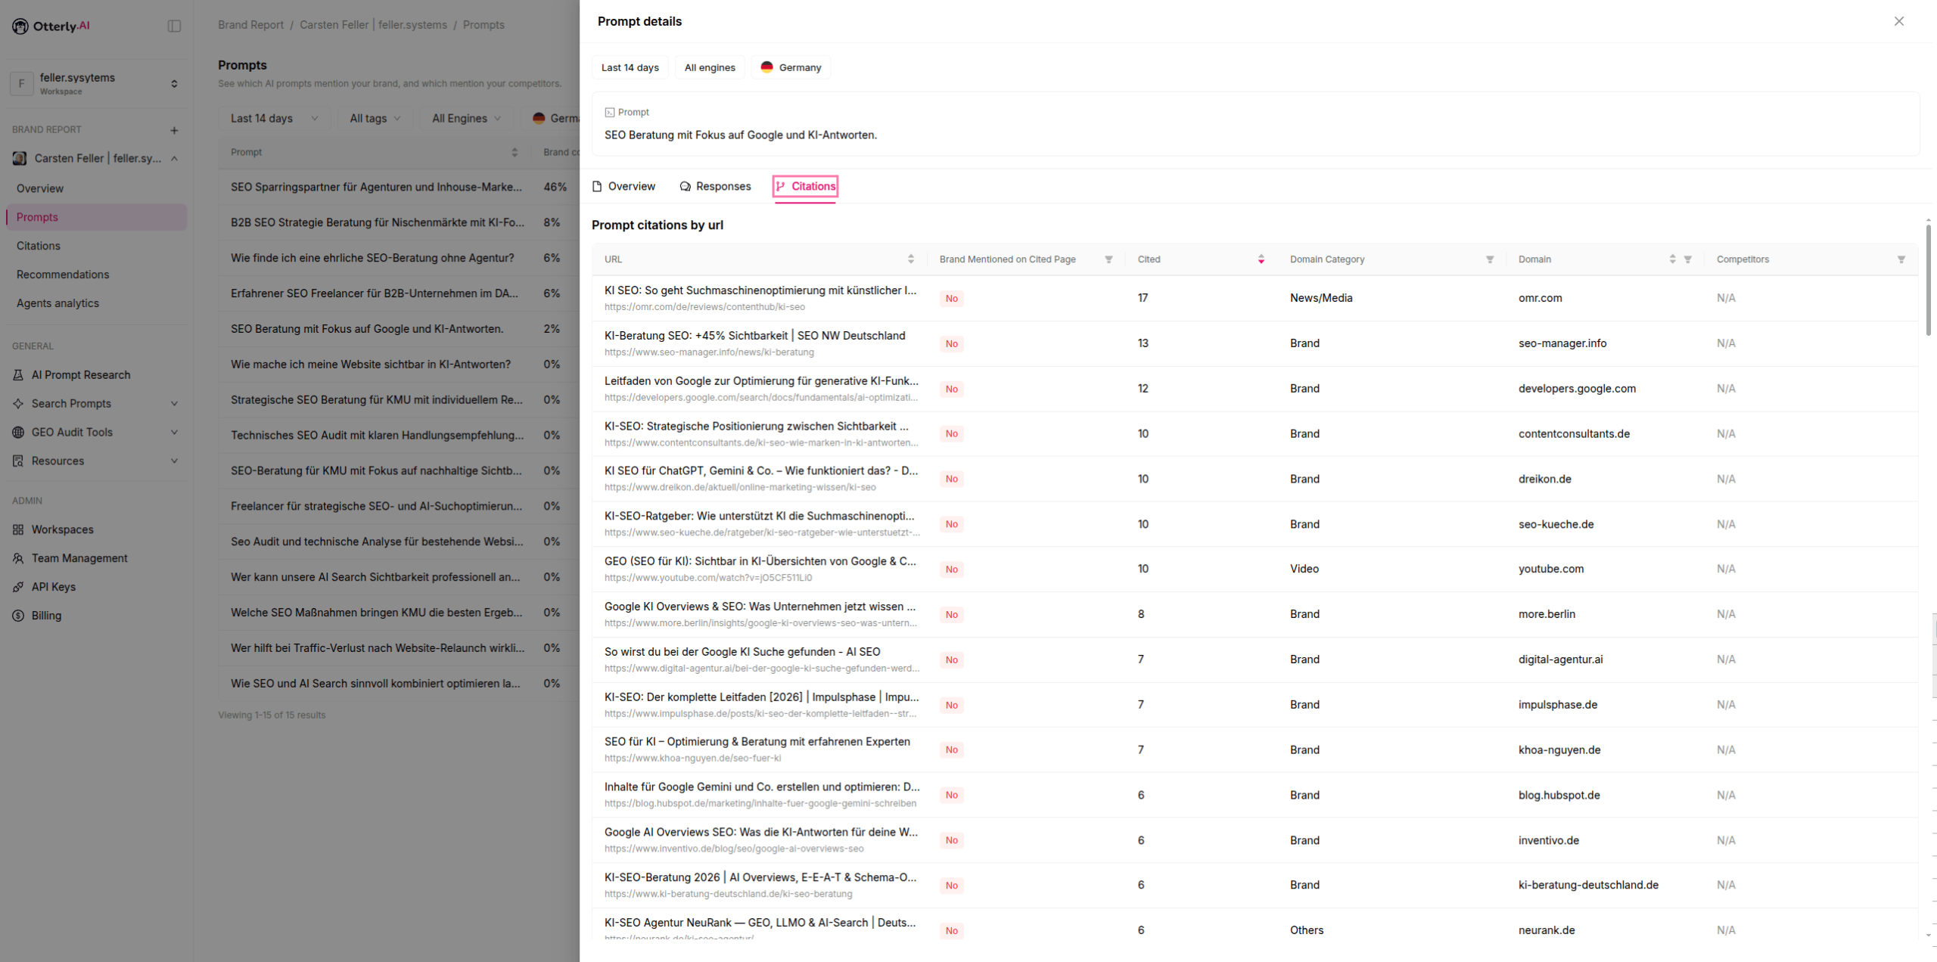Add a new brand report with plus icon
The height and width of the screenshot is (962, 1937).
click(x=174, y=130)
